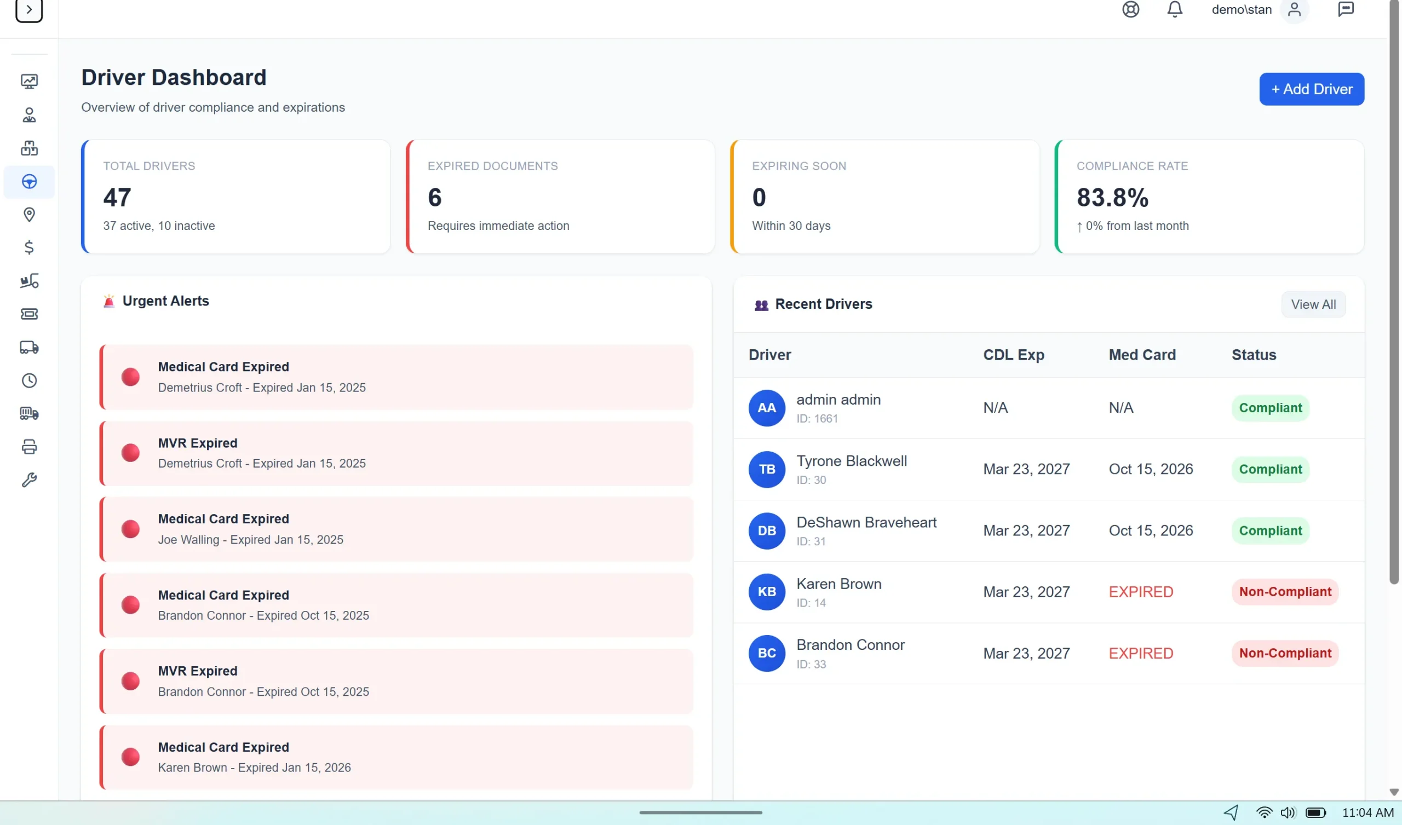The height and width of the screenshot is (825, 1402).
Task: Open the Dashboard analytics page
Action: tap(29, 81)
